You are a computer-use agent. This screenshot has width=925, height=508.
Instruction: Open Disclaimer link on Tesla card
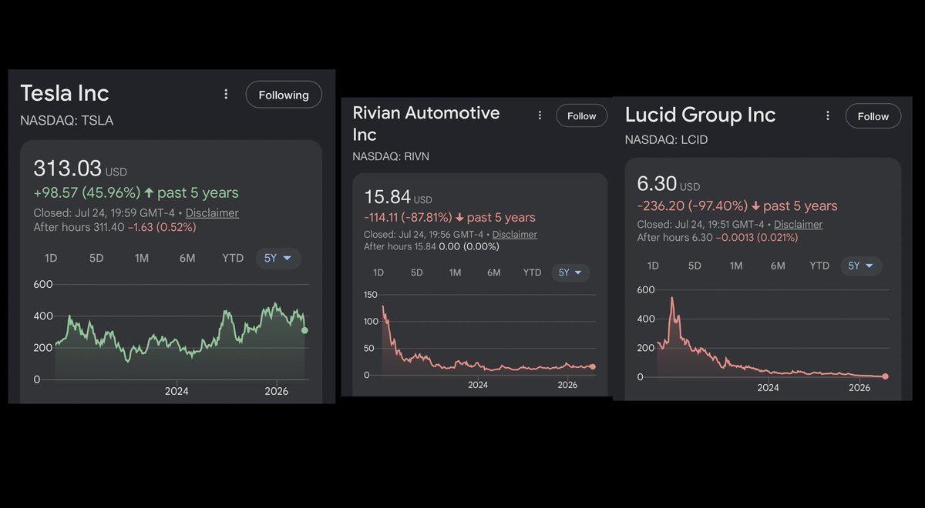click(212, 212)
